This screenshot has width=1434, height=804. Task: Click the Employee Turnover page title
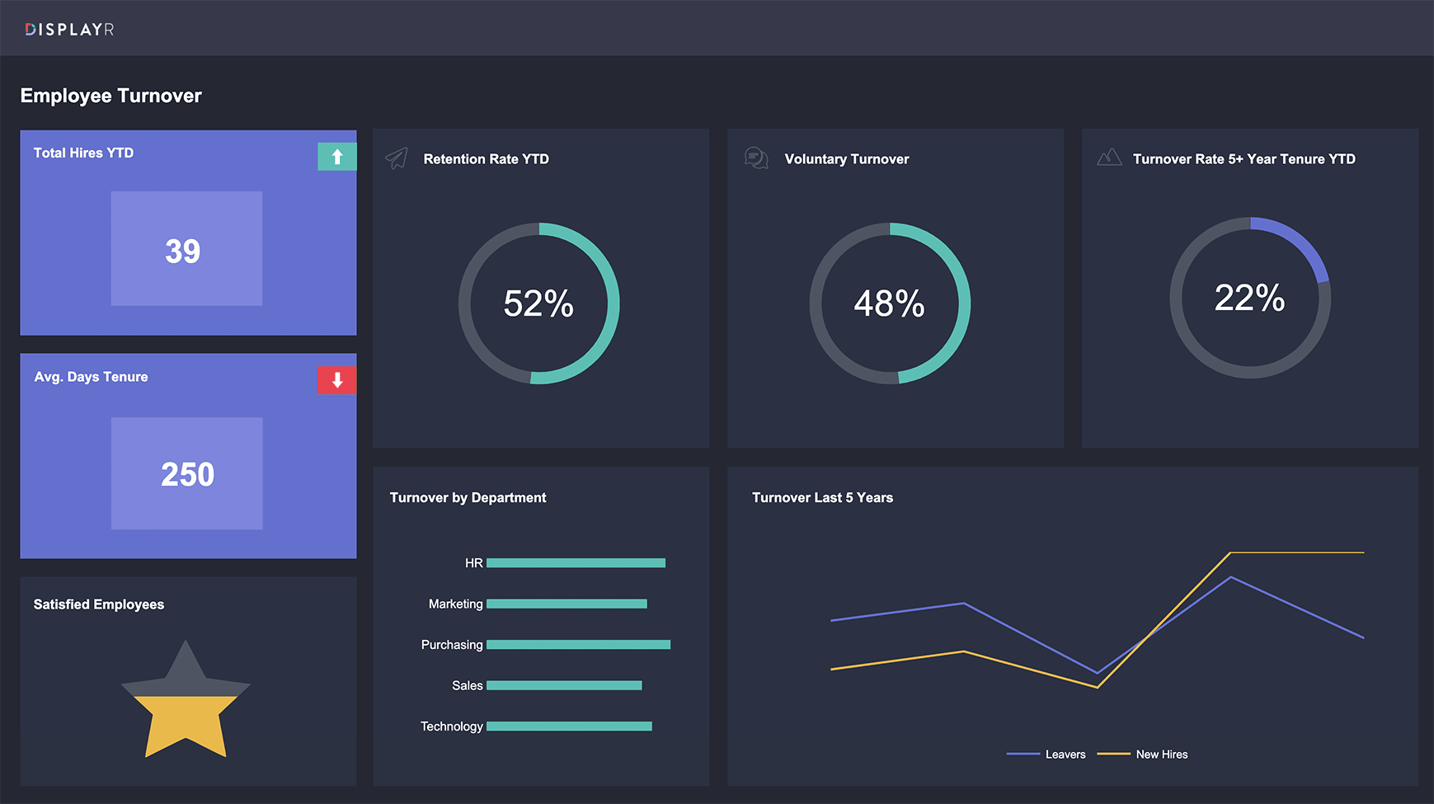pyautogui.click(x=111, y=96)
